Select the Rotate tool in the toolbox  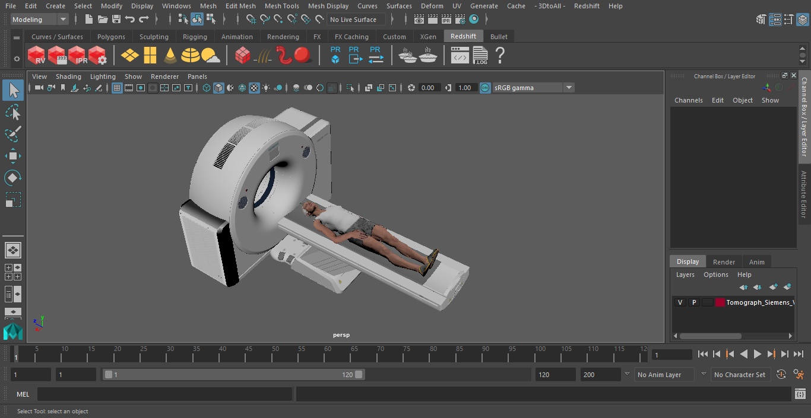[13, 178]
